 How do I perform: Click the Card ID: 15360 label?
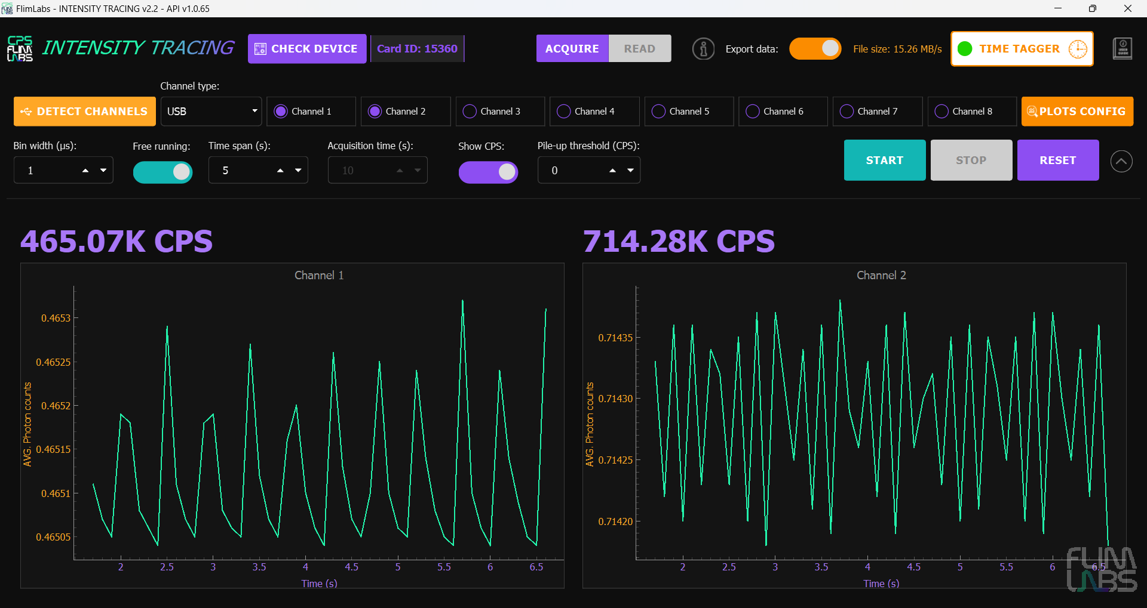pyautogui.click(x=417, y=49)
